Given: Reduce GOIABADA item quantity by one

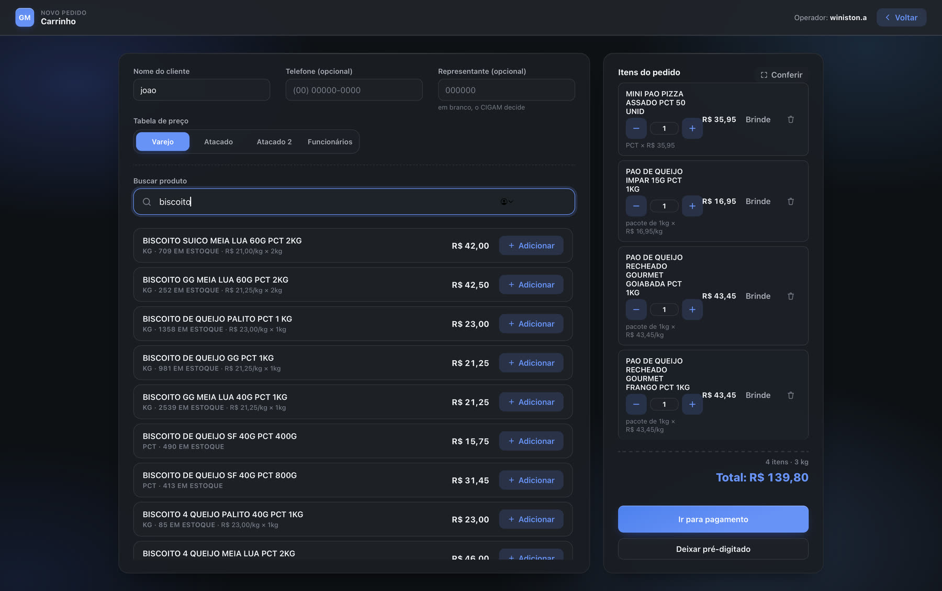Looking at the screenshot, I should 636,310.
